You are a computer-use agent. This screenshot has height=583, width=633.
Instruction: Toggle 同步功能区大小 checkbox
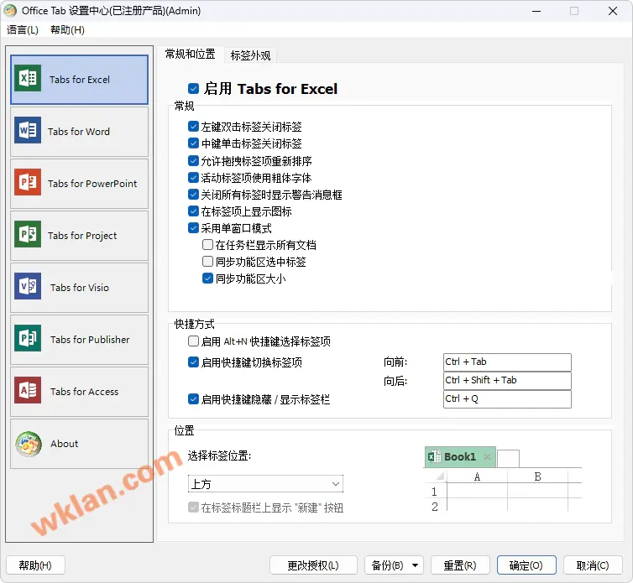(207, 278)
